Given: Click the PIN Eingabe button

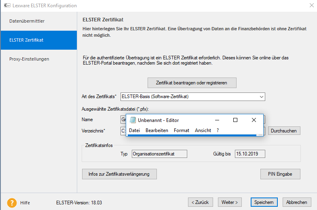Looking at the screenshot, I should coord(280,174).
